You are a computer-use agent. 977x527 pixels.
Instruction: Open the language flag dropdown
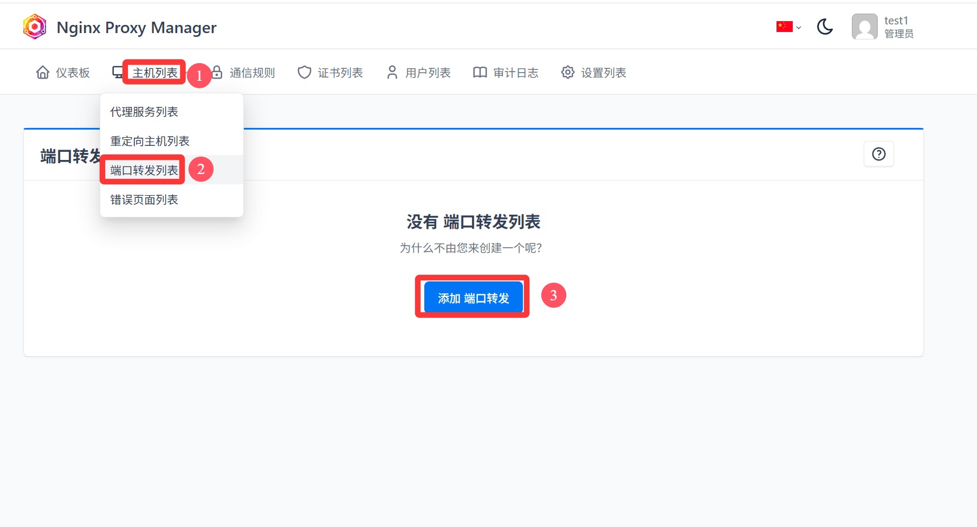[788, 27]
